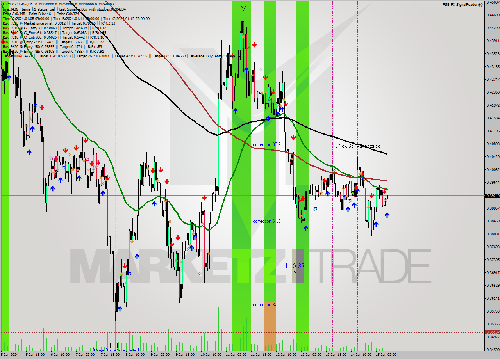Click the 'tema_h1_status: Sell' text

pos(38,9)
